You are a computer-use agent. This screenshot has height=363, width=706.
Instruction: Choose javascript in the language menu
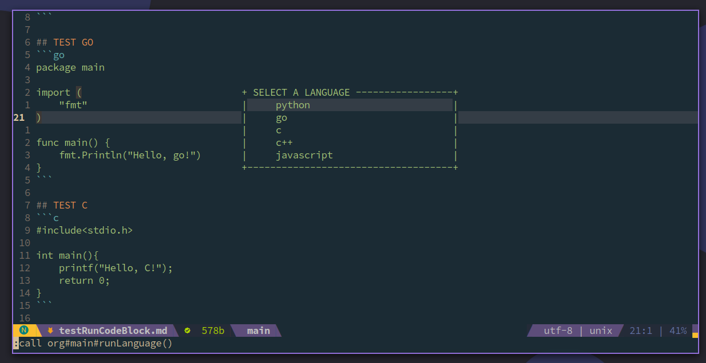(304, 155)
